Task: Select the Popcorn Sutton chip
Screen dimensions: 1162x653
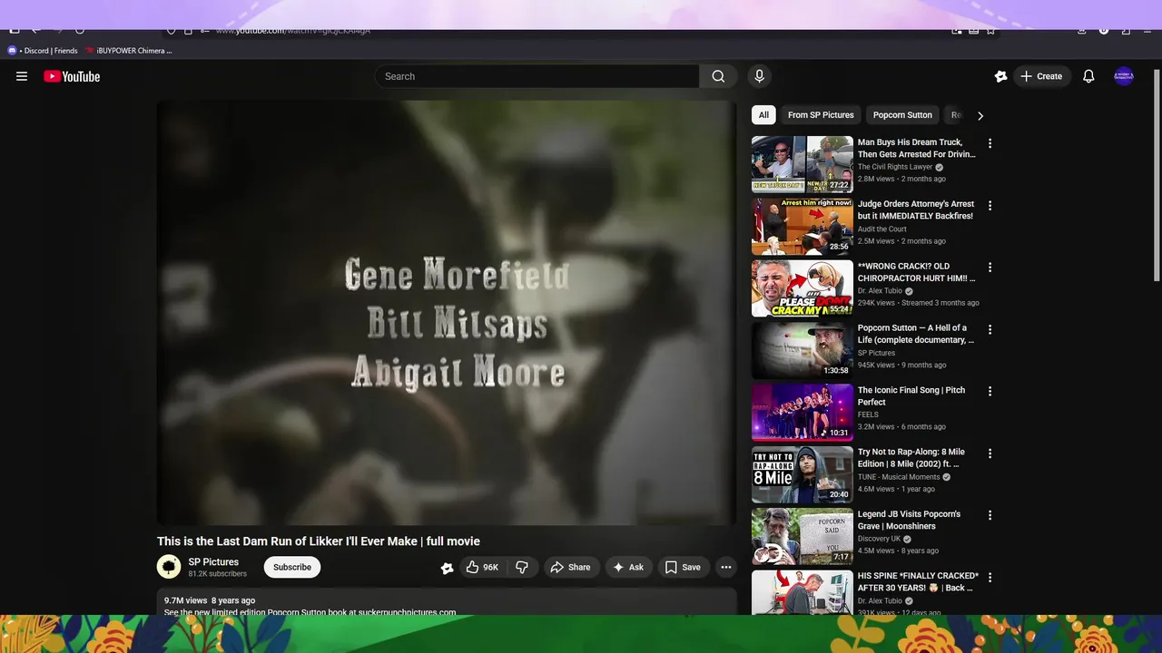Action: (902, 115)
